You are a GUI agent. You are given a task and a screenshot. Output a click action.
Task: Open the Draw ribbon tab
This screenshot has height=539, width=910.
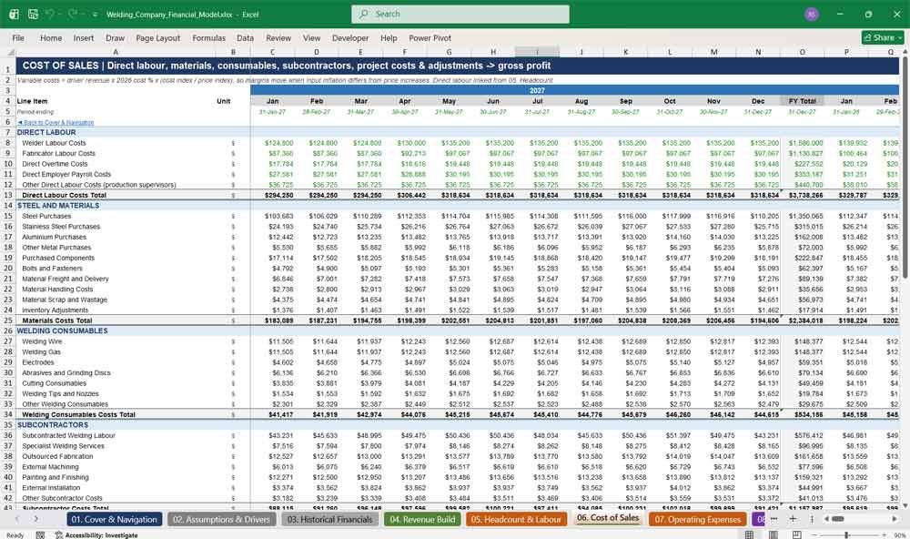[x=115, y=37]
